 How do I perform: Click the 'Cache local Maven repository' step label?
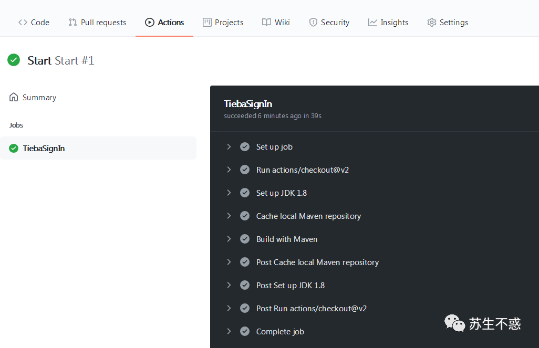pos(309,216)
